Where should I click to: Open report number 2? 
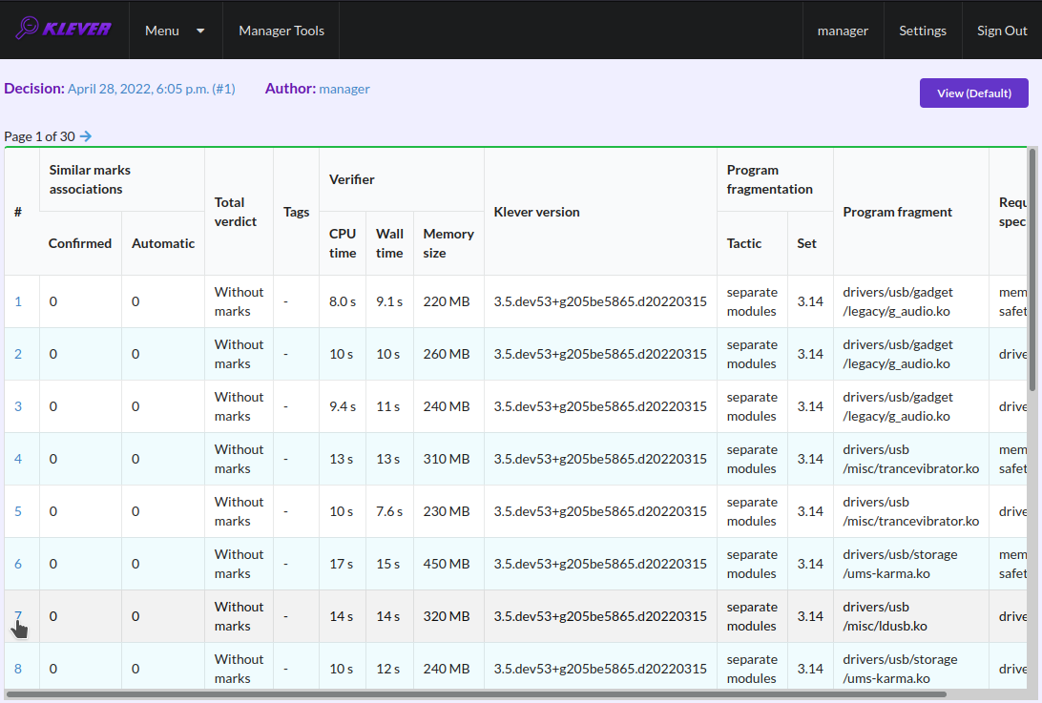[18, 354]
